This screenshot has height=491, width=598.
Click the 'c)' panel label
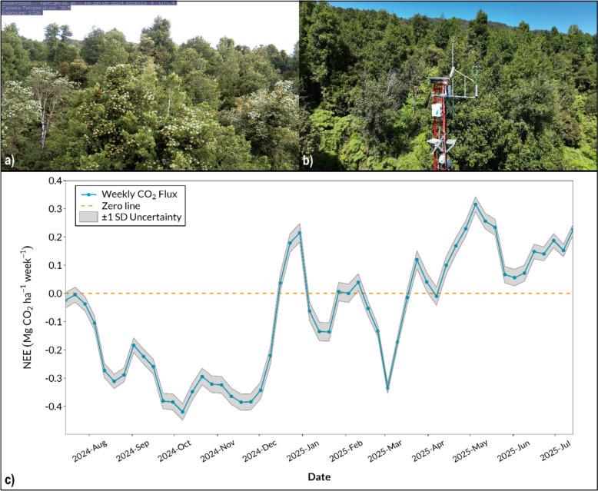[x=9, y=480]
